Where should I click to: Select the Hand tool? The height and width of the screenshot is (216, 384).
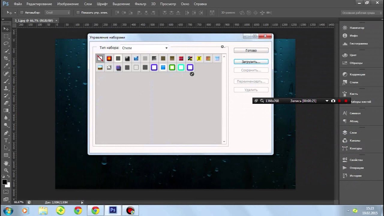point(6,163)
